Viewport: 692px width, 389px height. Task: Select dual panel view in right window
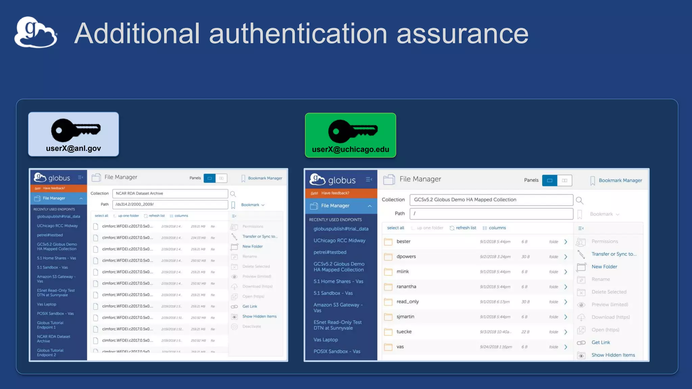point(564,180)
